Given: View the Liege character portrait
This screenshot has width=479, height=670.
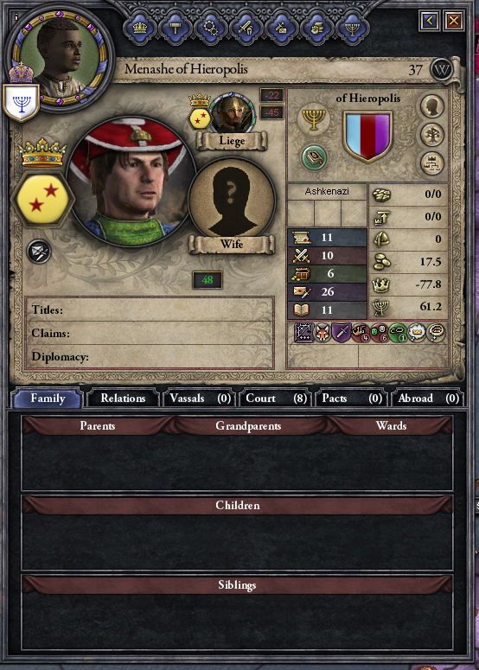Looking at the screenshot, I should click(233, 113).
